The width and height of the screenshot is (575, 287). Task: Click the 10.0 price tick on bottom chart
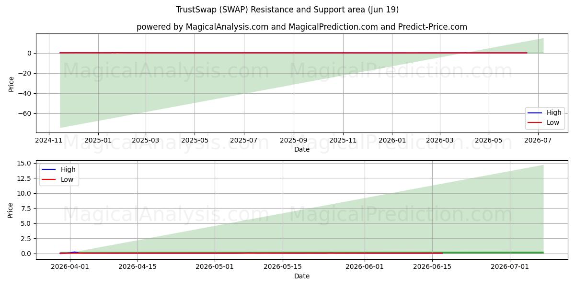(x=25, y=193)
